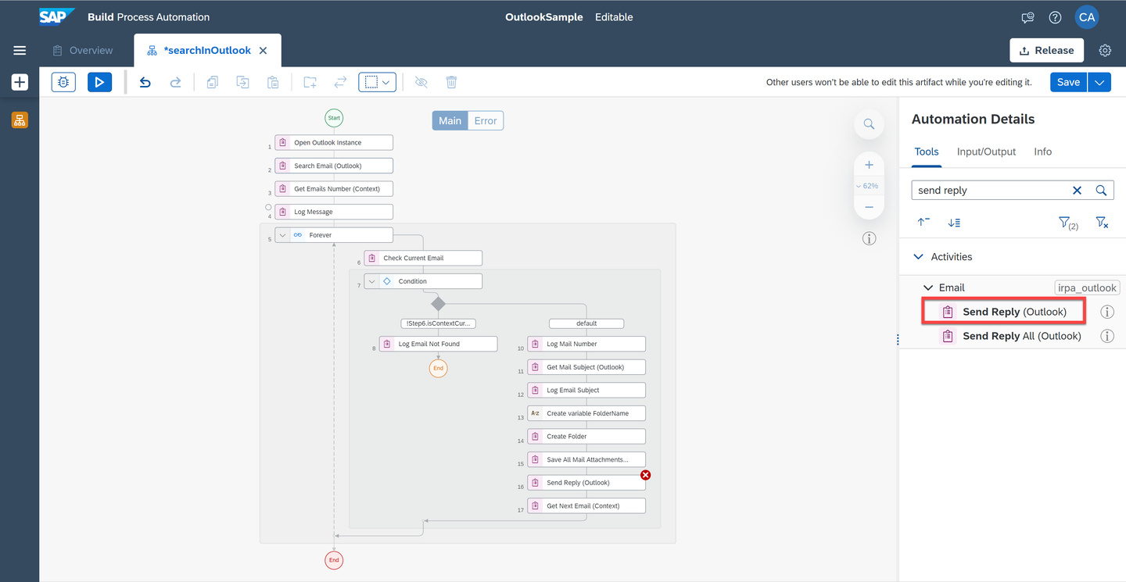Image resolution: width=1126 pixels, height=582 pixels.
Task: Run the automation with the play button
Action: click(x=99, y=82)
